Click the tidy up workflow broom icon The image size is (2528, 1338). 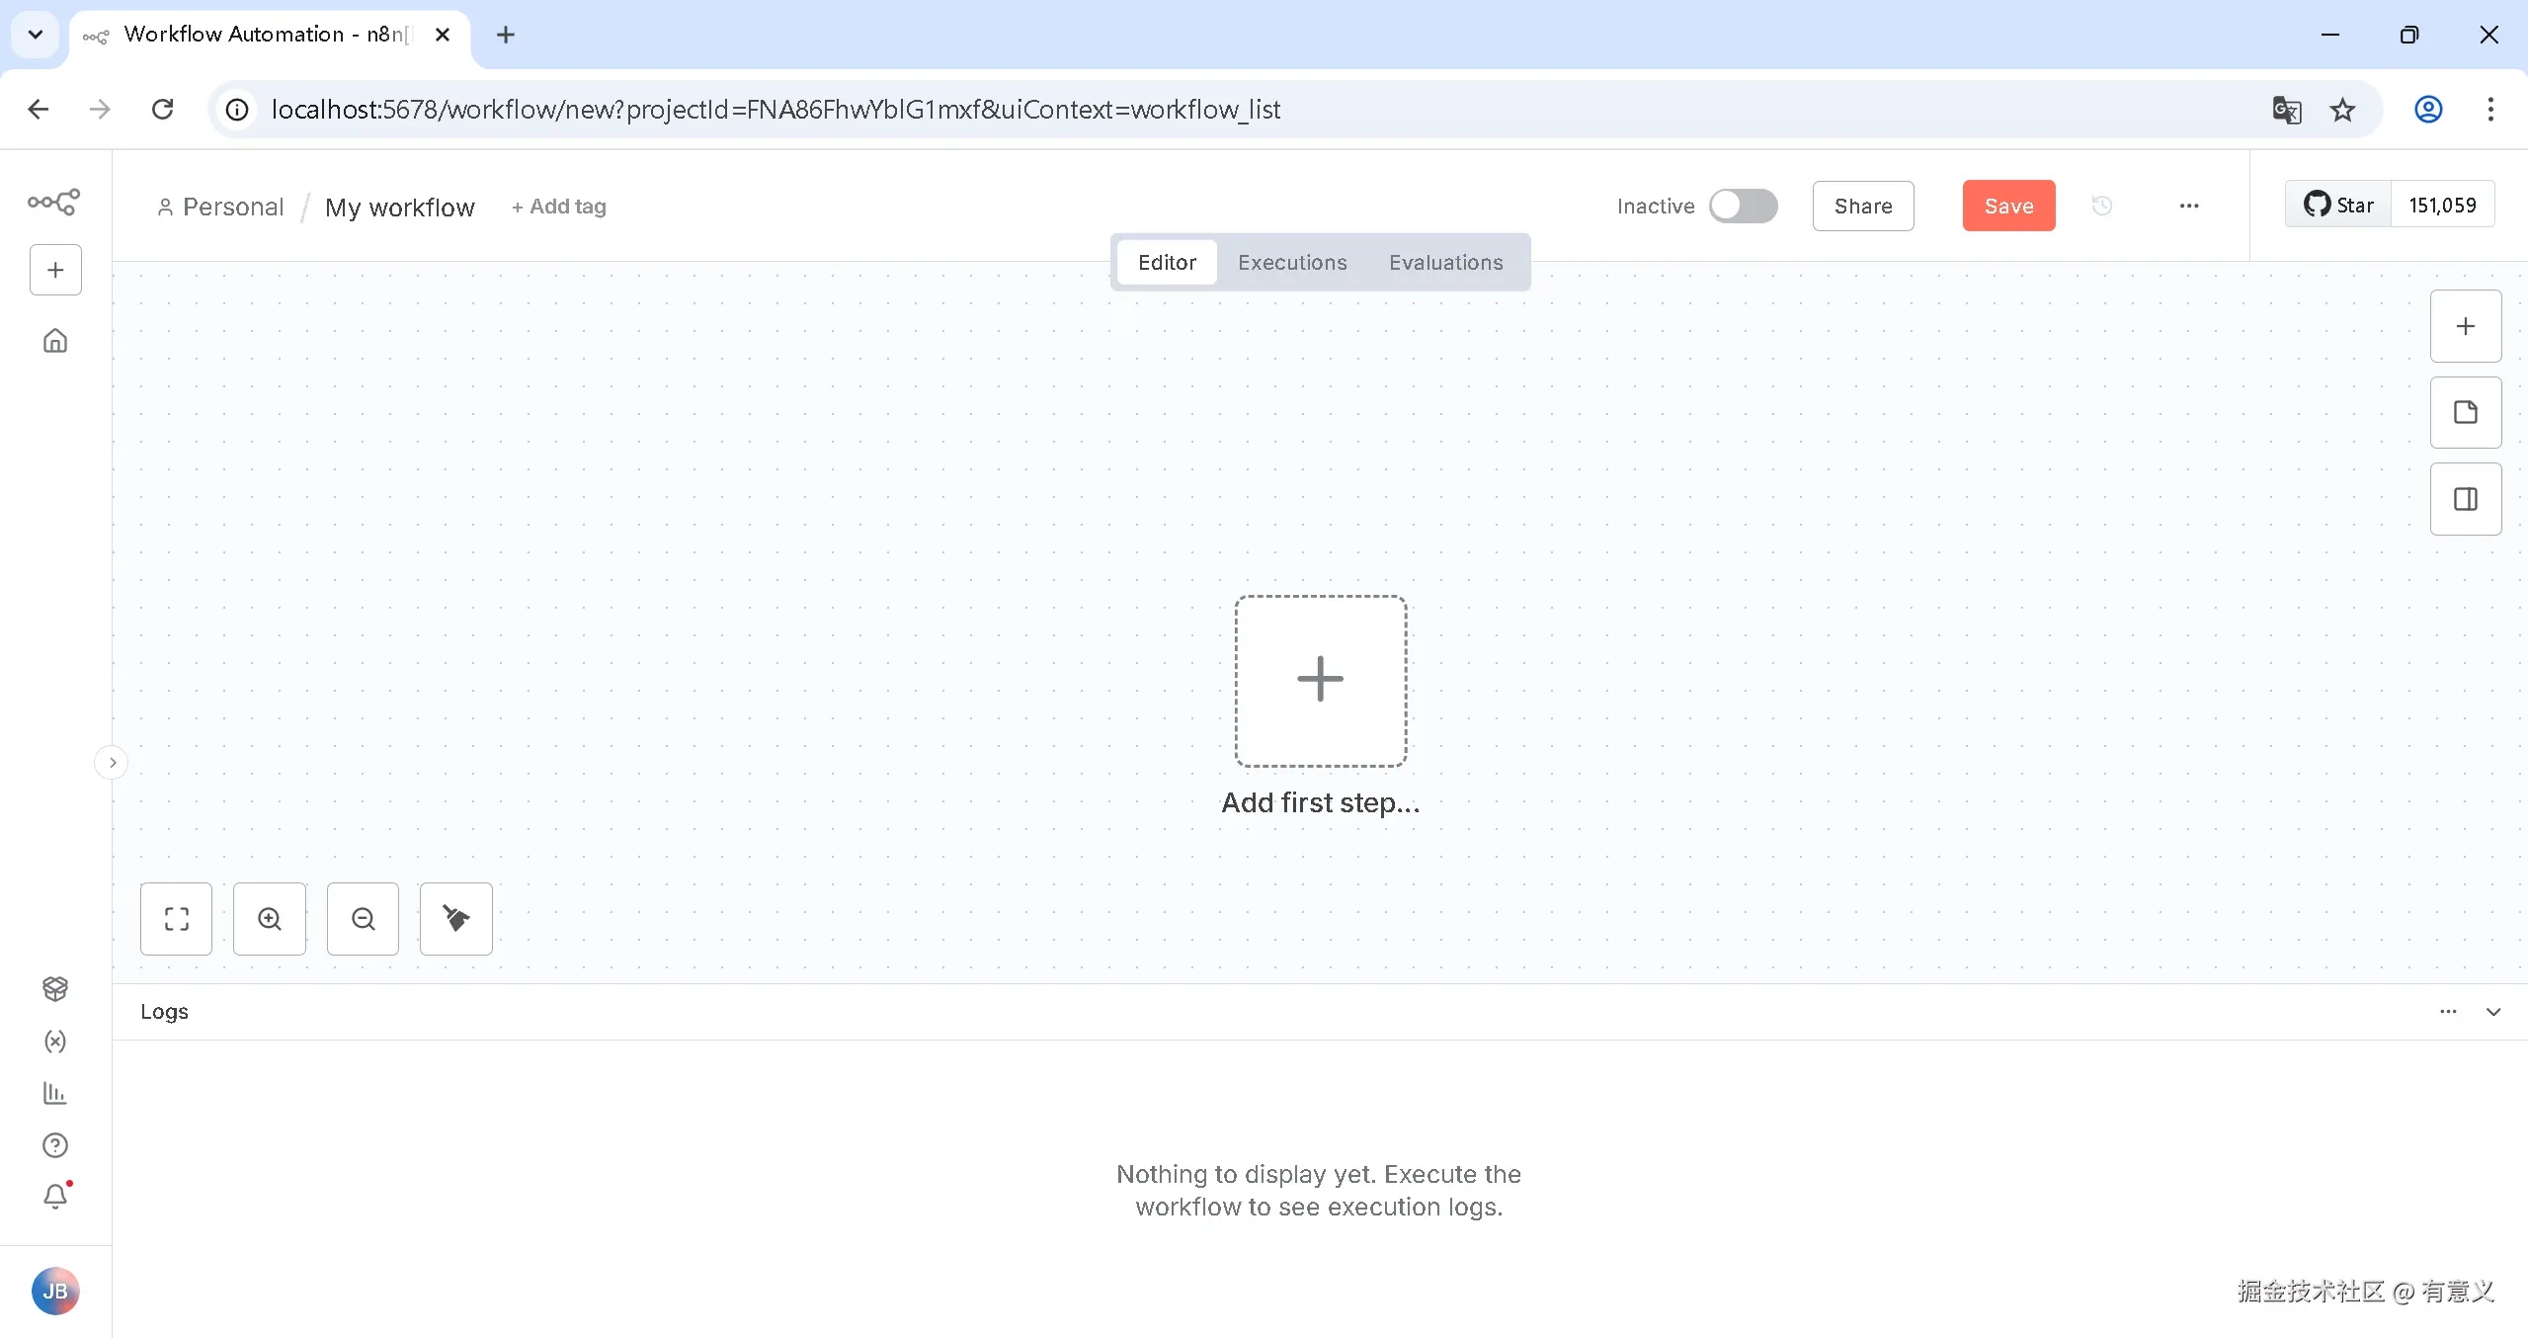coord(455,919)
